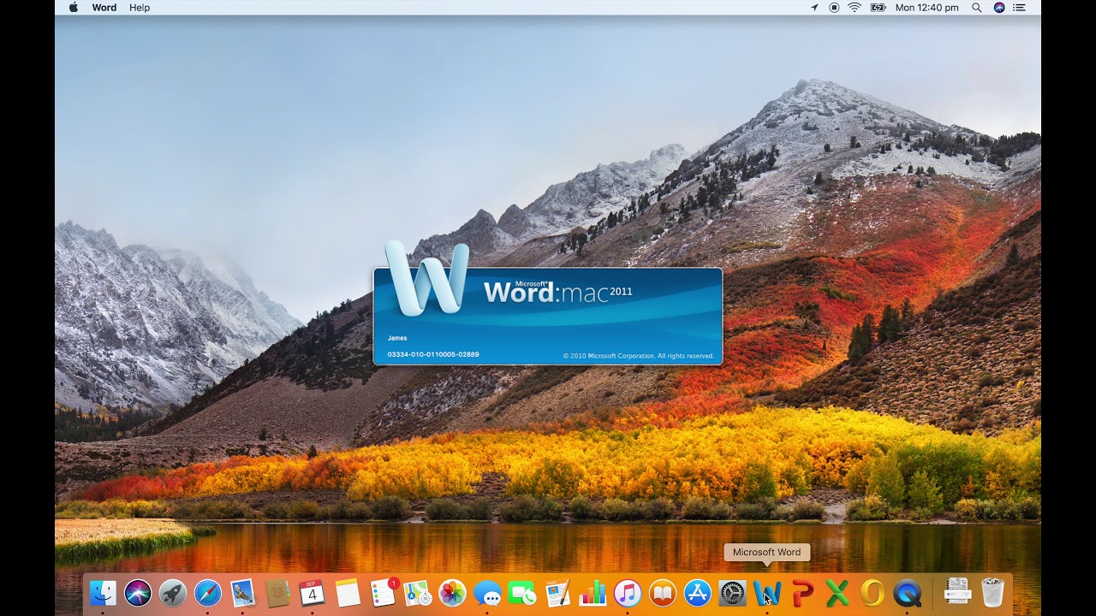Open Finder from the dock
This screenshot has width=1096, height=616.
point(103,592)
